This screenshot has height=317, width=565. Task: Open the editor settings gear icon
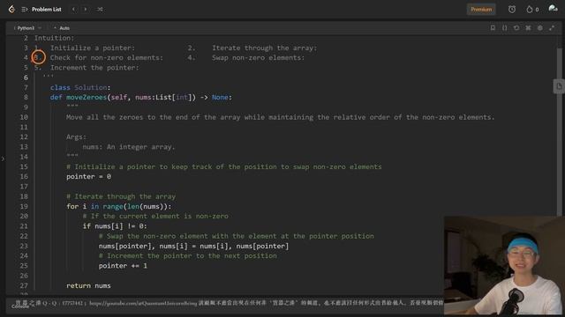[539, 28]
